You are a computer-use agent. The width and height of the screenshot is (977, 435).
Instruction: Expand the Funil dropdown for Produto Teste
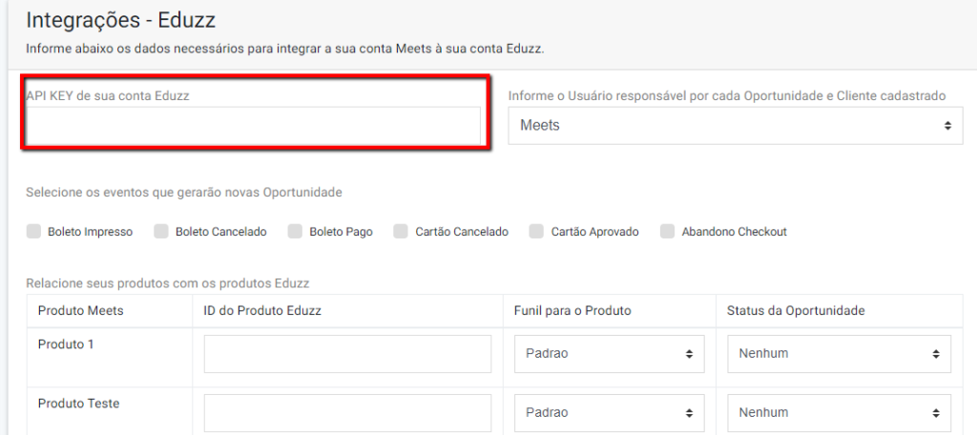point(610,412)
